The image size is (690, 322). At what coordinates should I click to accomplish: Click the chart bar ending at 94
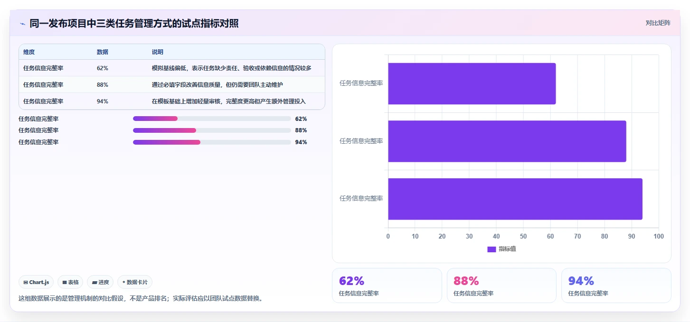pyautogui.click(x=515, y=199)
